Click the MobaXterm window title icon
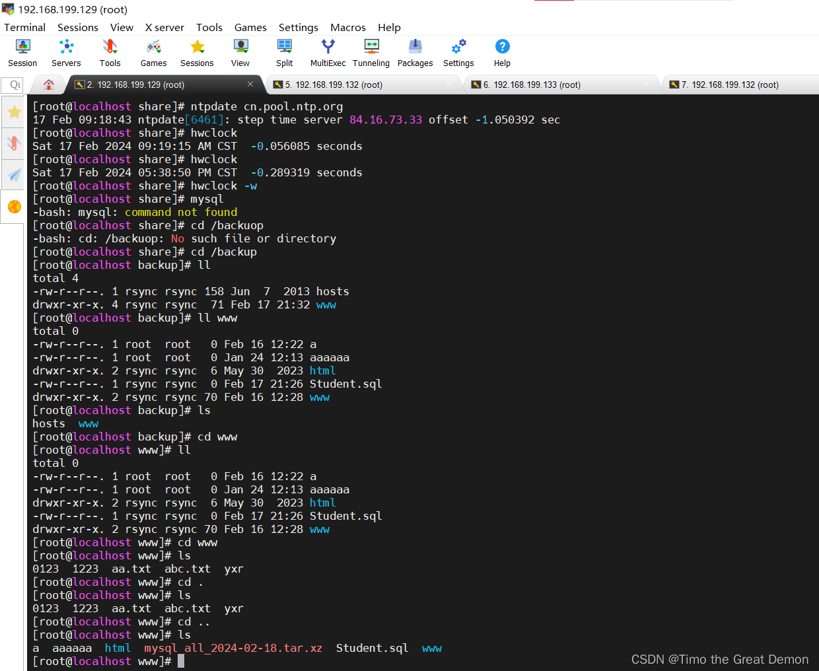The width and height of the screenshot is (819, 671). click(8, 9)
